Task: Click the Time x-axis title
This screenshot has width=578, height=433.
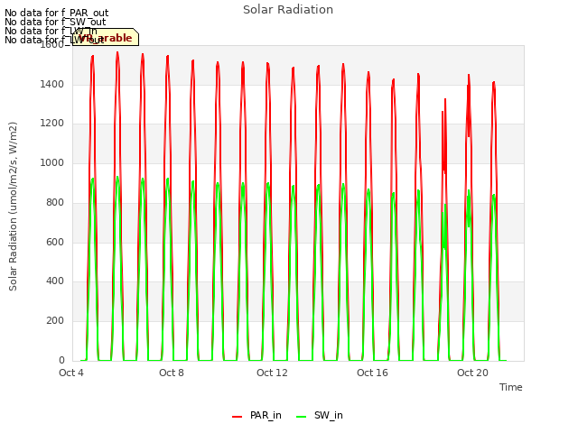Action: [x=511, y=387]
